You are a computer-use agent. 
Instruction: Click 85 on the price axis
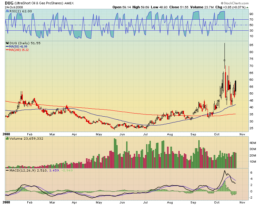pyautogui.click(x=251, y=45)
